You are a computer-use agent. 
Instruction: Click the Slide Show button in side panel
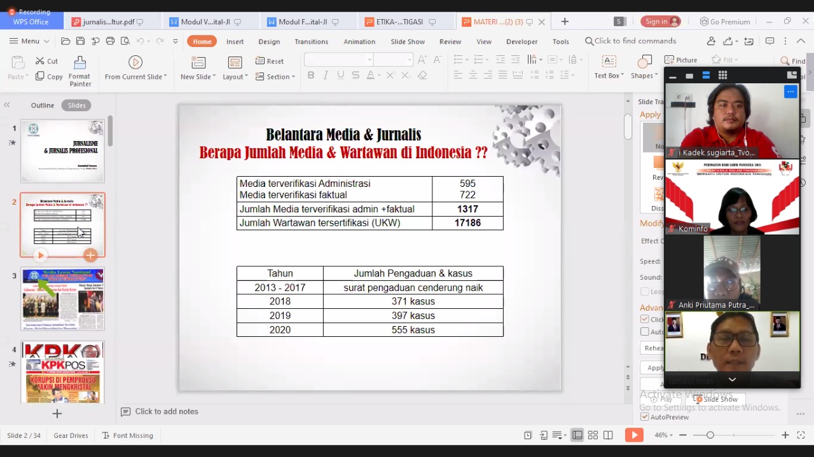click(x=720, y=399)
